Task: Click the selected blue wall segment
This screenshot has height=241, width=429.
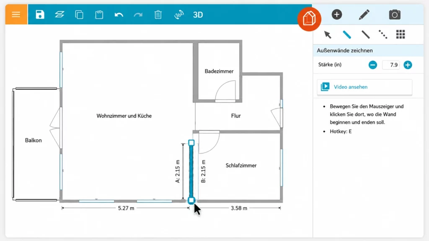Action: 191,172
